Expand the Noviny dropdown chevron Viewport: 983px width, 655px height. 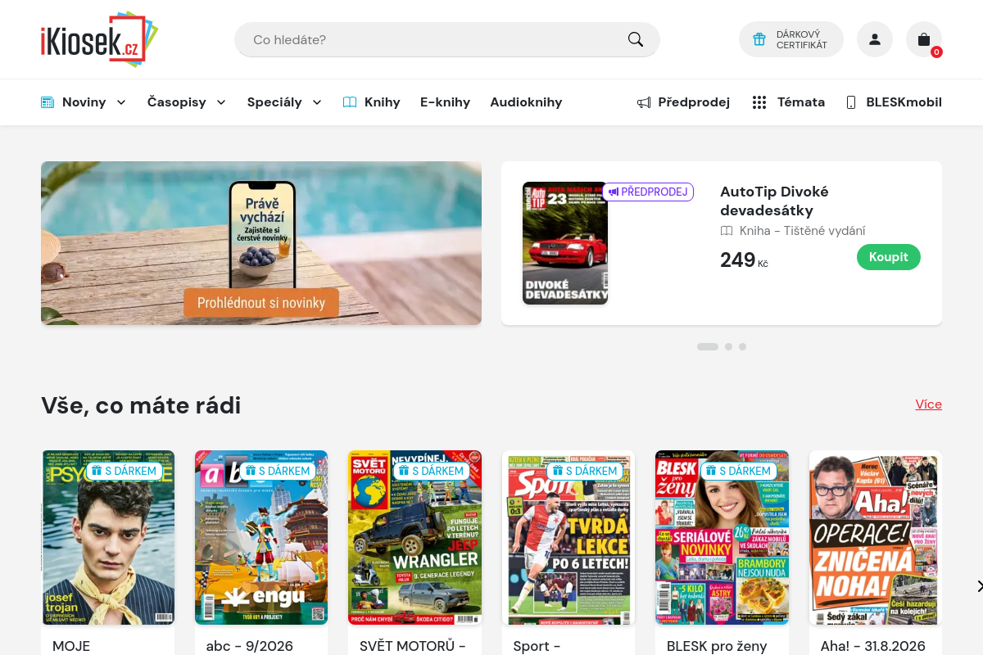tap(121, 102)
